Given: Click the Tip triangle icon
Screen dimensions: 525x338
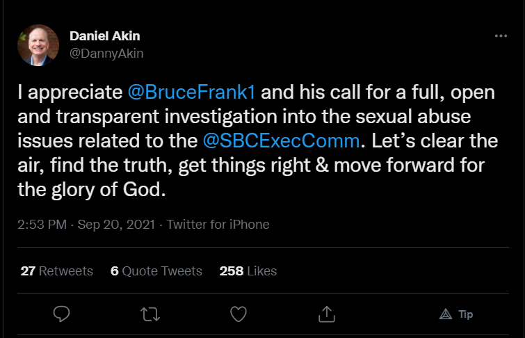Looking at the screenshot, I should [446, 314].
